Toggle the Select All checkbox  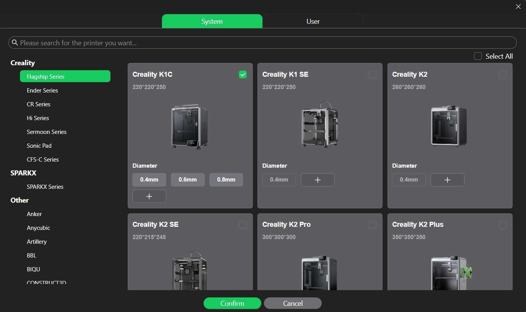coord(478,56)
